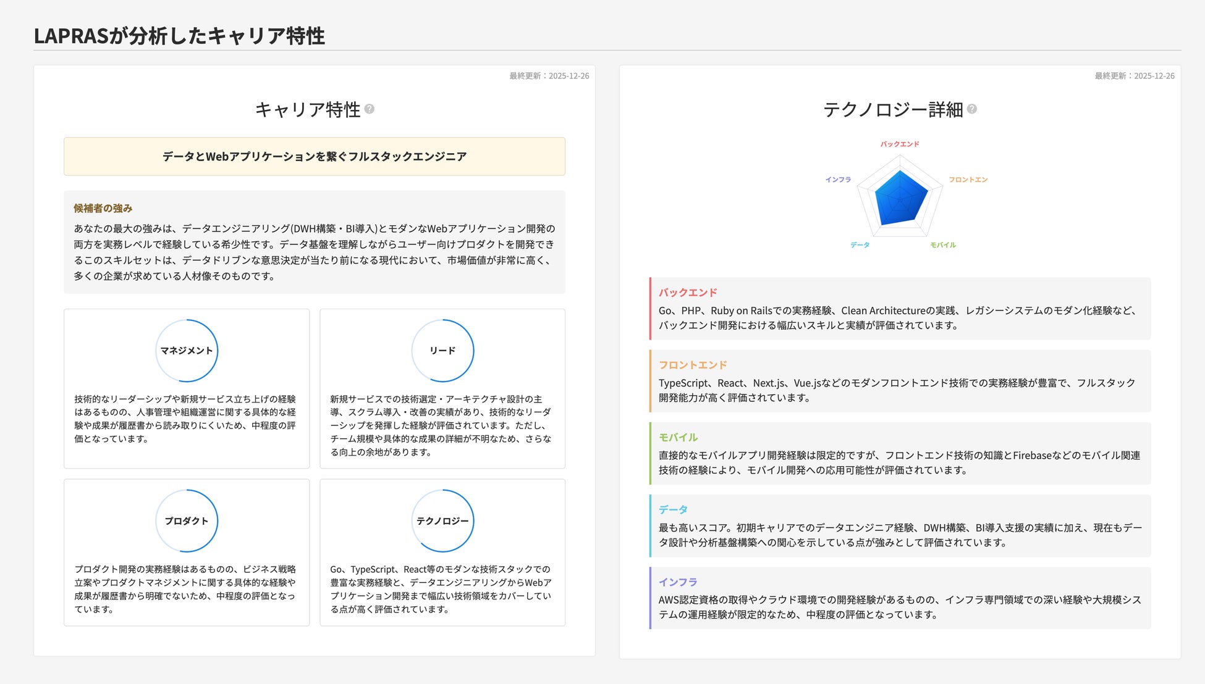Screen dimensions: 1205x684
Task: Select the orange フロントエンド section heading
Action: point(693,365)
